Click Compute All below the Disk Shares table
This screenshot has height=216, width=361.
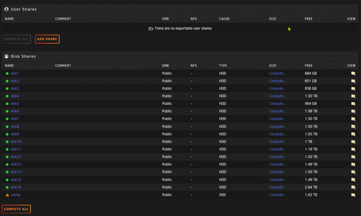click(x=16, y=209)
